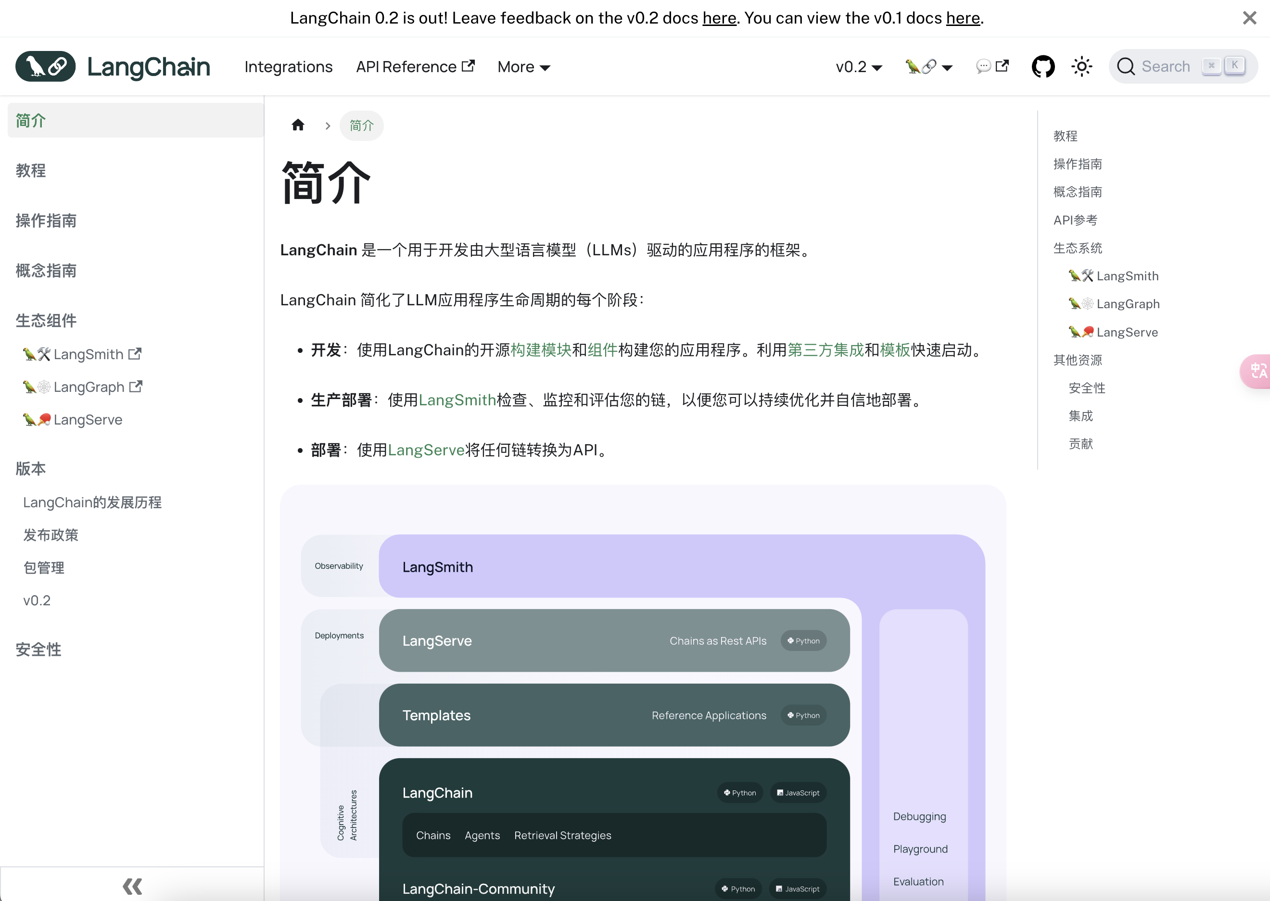Expand the More navigation menu

point(522,66)
